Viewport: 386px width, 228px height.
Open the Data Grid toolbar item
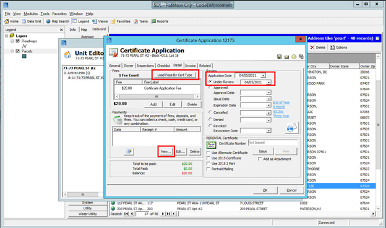coord(32,22)
